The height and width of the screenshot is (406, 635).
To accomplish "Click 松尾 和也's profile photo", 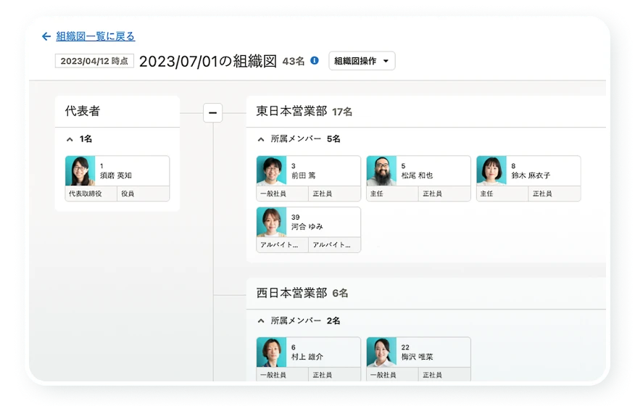I will (x=381, y=171).
